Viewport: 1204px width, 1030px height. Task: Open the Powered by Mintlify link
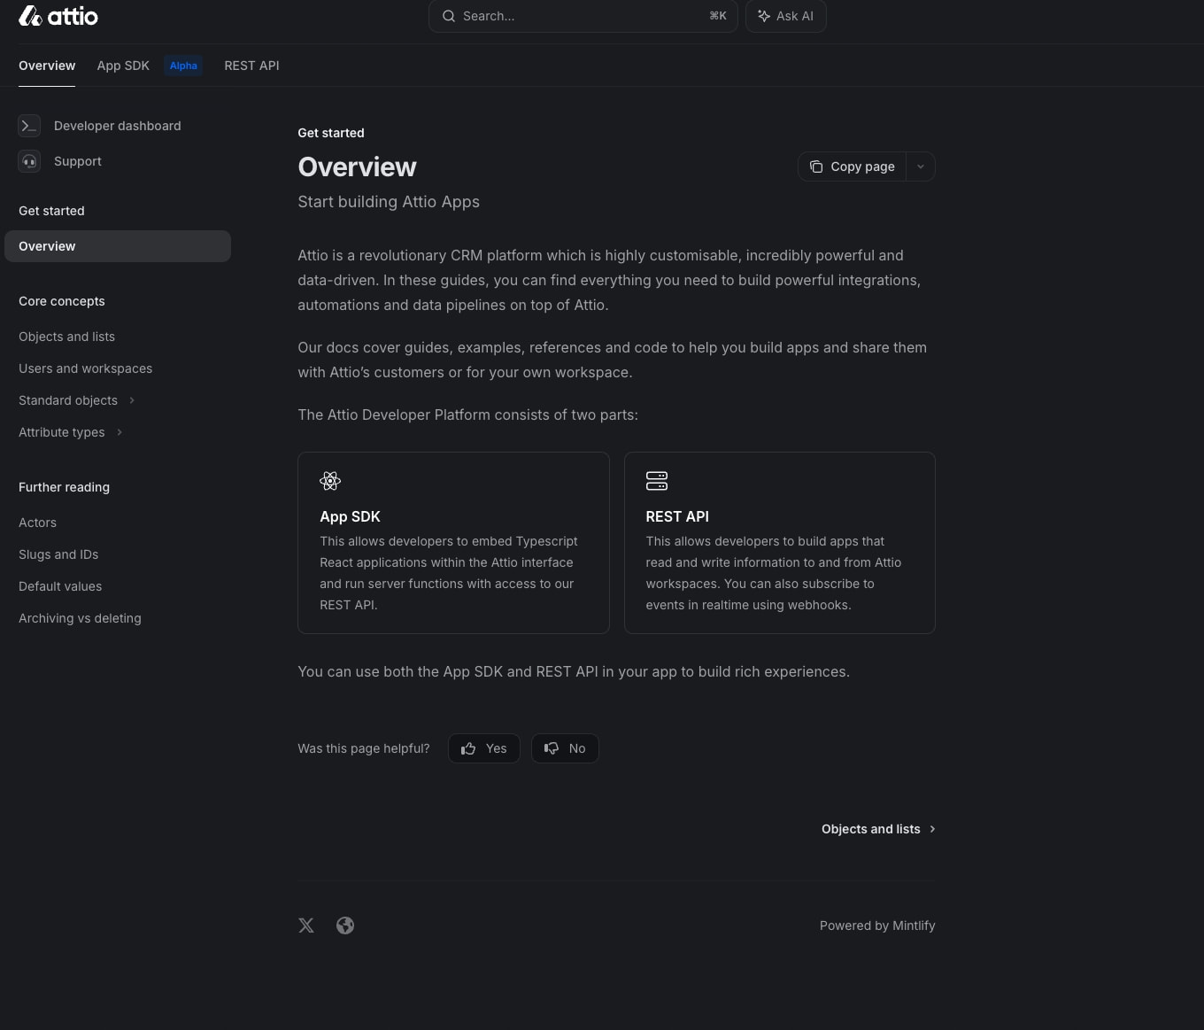coord(877,925)
